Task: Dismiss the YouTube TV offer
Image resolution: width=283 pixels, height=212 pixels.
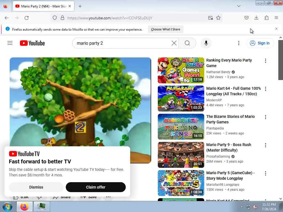Action: coord(36,187)
